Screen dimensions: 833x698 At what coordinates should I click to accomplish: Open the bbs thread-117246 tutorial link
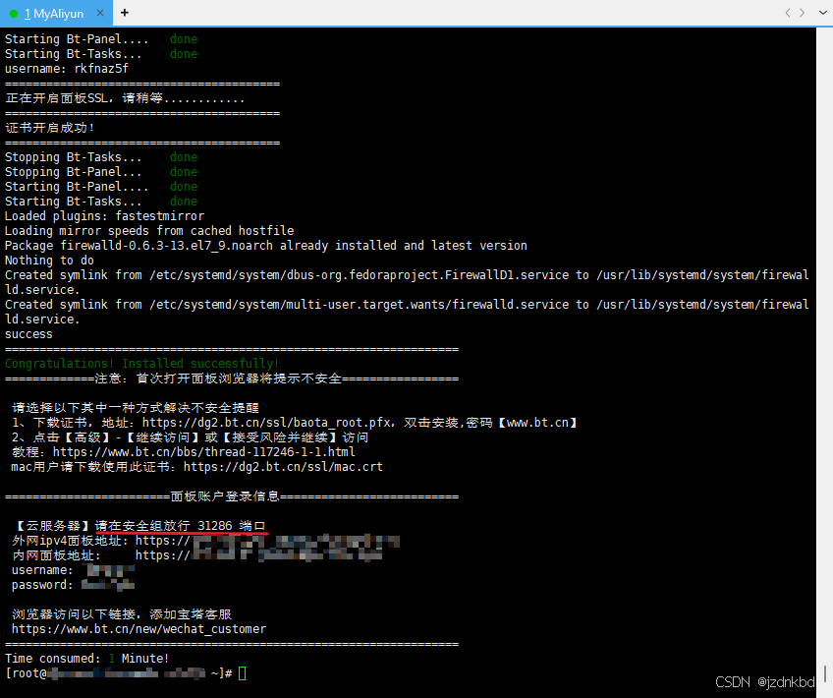[204, 452]
